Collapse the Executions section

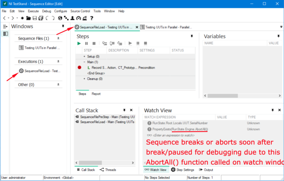58,61
